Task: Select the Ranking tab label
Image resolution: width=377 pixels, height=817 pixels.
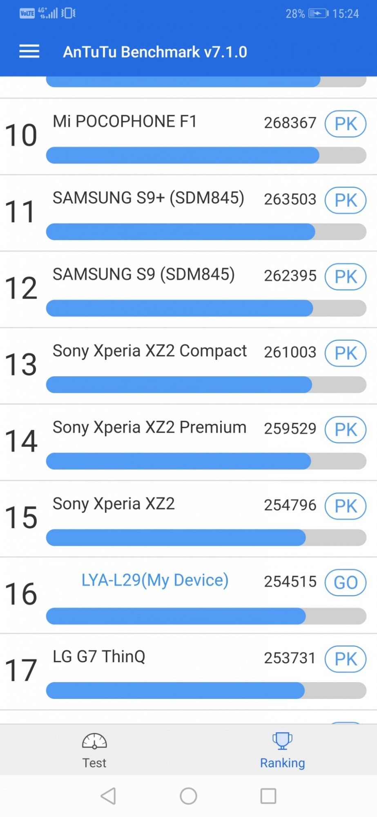Action: (282, 763)
